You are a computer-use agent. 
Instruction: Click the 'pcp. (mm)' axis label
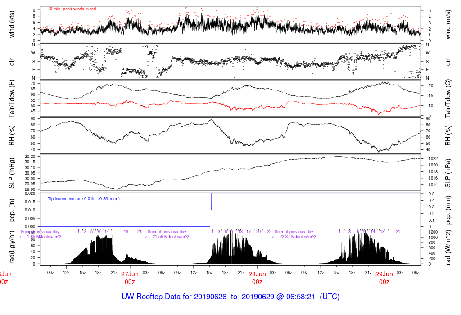(448, 210)
